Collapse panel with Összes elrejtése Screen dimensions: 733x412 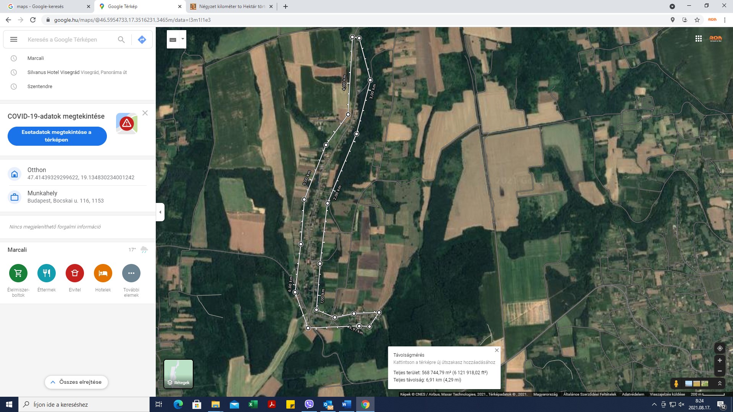pyautogui.click(x=76, y=382)
